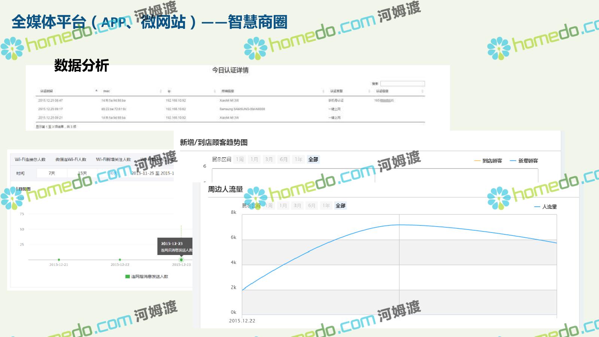Click the 新增/到店顾客趋势图 panel title
This screenshot has width=599, height=337.
(x=214, y=142)
